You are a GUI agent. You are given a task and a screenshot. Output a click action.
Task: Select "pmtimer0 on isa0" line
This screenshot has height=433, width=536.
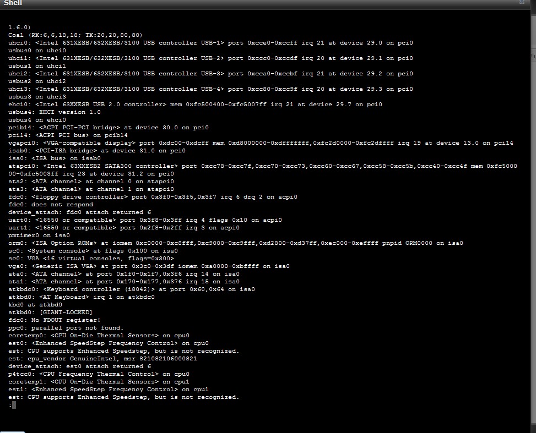[x=39, y=235]
